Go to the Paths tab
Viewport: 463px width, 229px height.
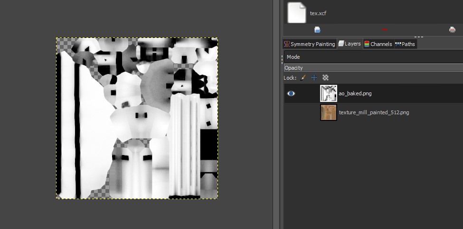(405, 44)
